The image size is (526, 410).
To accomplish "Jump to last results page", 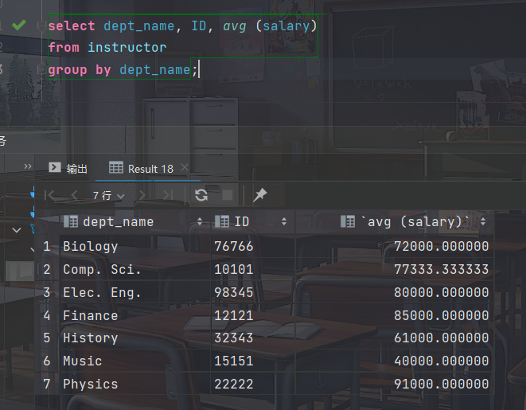I will point(168,195).
